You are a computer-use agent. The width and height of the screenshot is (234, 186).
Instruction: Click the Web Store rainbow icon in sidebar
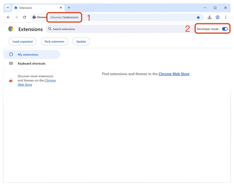click(11, 81)
